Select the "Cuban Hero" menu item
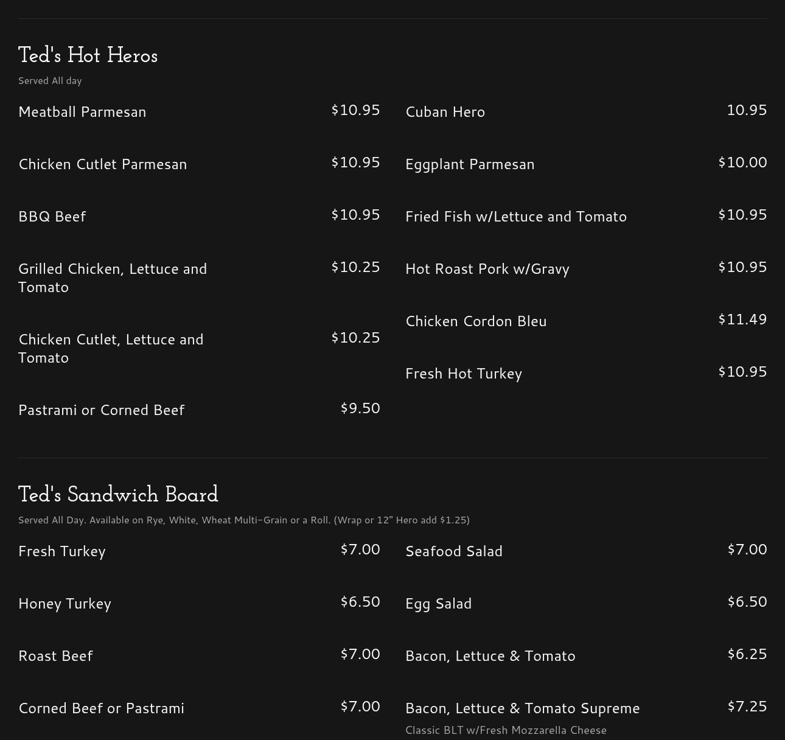Image resolution: width=785 pixels, height=740 pixels. (445, 112)
